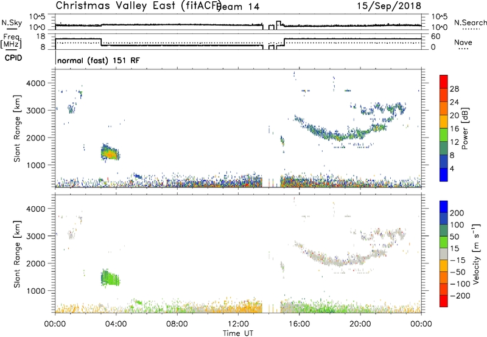
Task: Click the '-200' label on Velocity colorbar
Action: tap(460, 296)
